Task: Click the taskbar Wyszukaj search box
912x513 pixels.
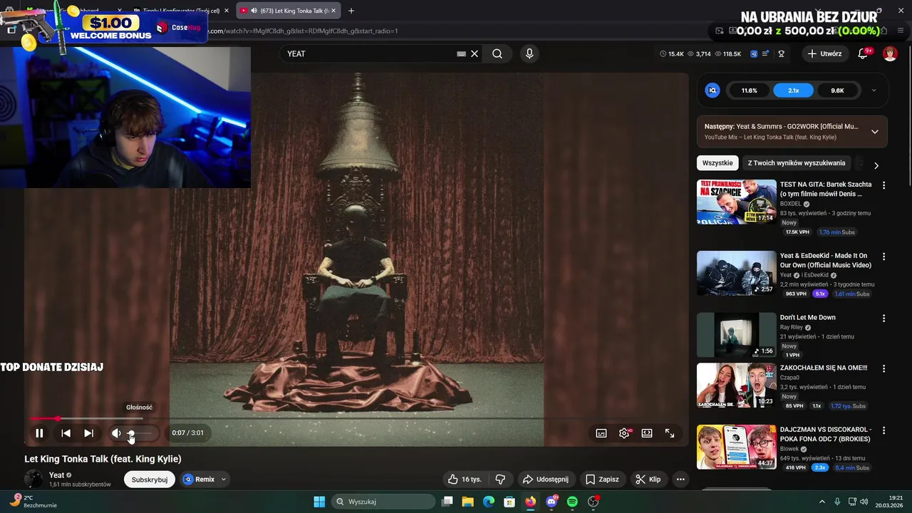Action: 383,502
